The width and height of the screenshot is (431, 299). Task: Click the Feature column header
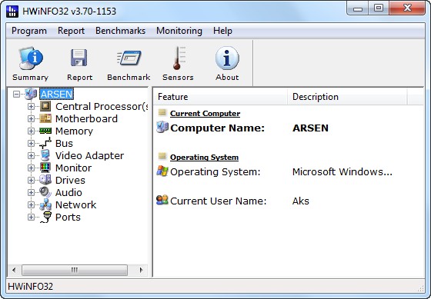click(x=221, y=97)
